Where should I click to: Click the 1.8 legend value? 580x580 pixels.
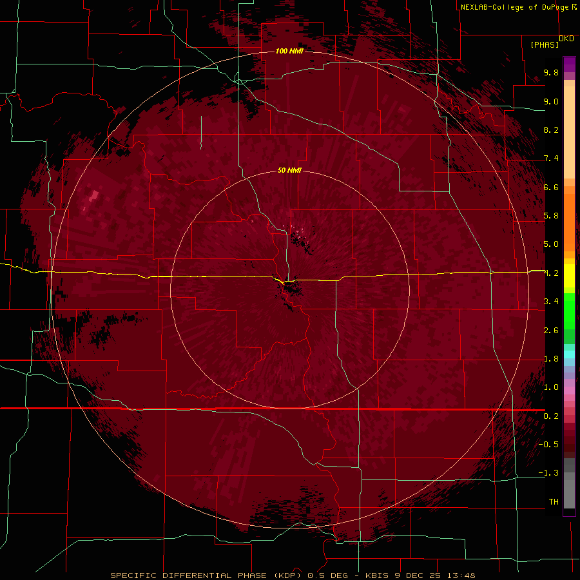pos(551,359)
